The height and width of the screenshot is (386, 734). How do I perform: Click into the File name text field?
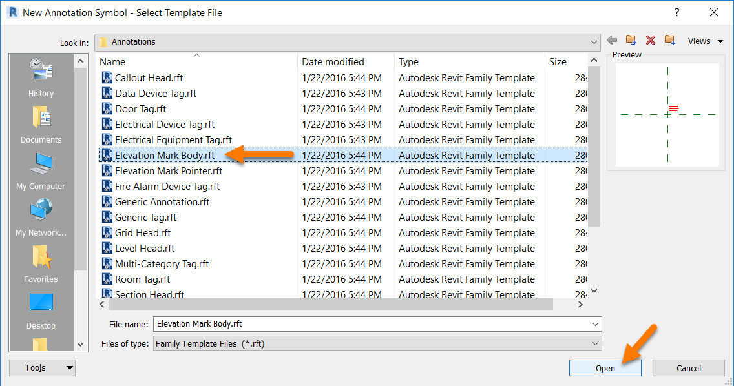(x=368, y=324)
